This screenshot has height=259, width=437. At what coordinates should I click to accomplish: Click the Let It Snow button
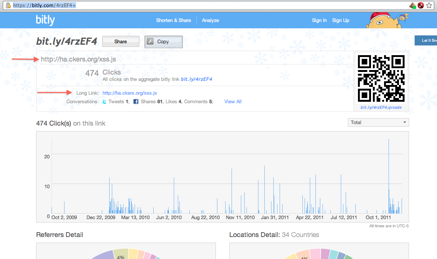point(426,40)
